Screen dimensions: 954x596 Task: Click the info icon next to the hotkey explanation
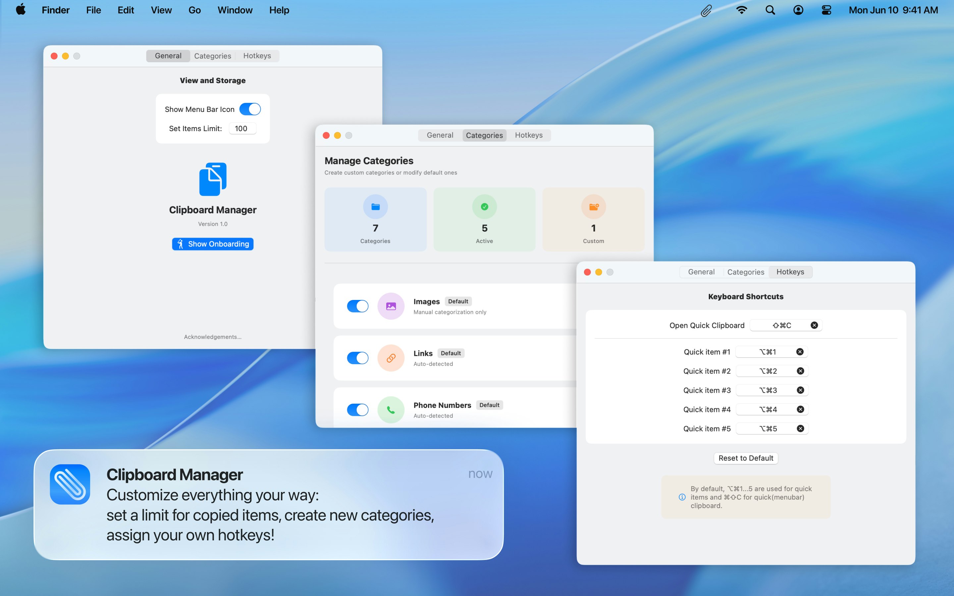(682, 497)
